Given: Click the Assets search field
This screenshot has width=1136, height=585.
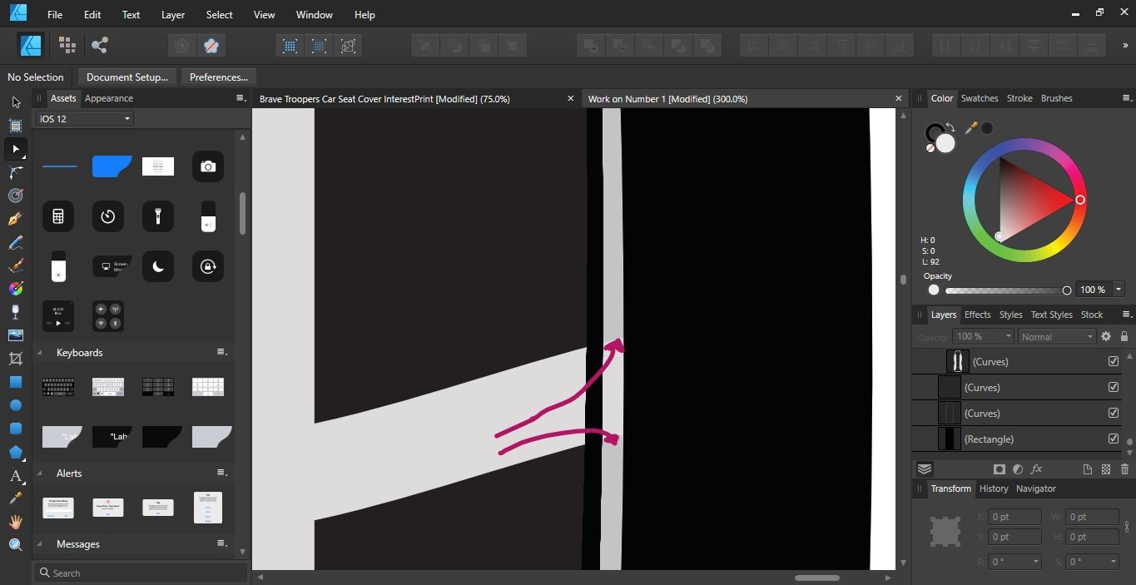Looking at the screenshot, I should (141, 573).
